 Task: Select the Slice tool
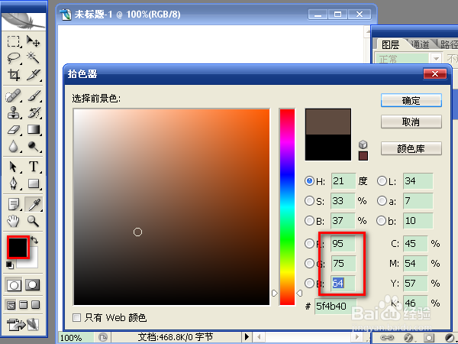pyautogui.click(x=34, y=75)
